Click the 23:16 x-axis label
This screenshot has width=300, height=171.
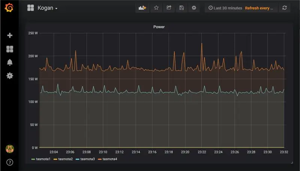152,152
